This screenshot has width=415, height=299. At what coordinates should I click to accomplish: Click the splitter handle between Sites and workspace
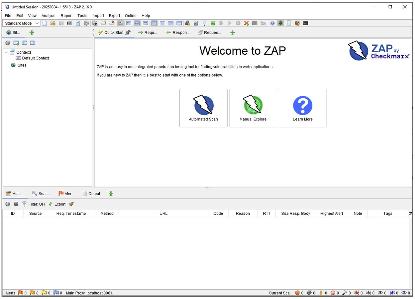(x=93, y=107)
